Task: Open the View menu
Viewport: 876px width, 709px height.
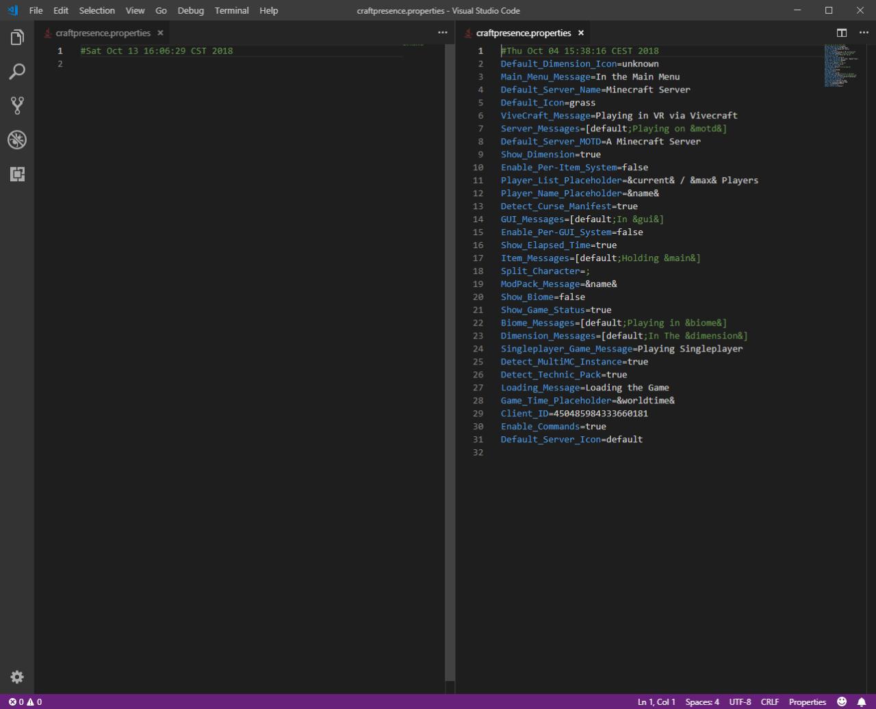Action: [135, 10]
